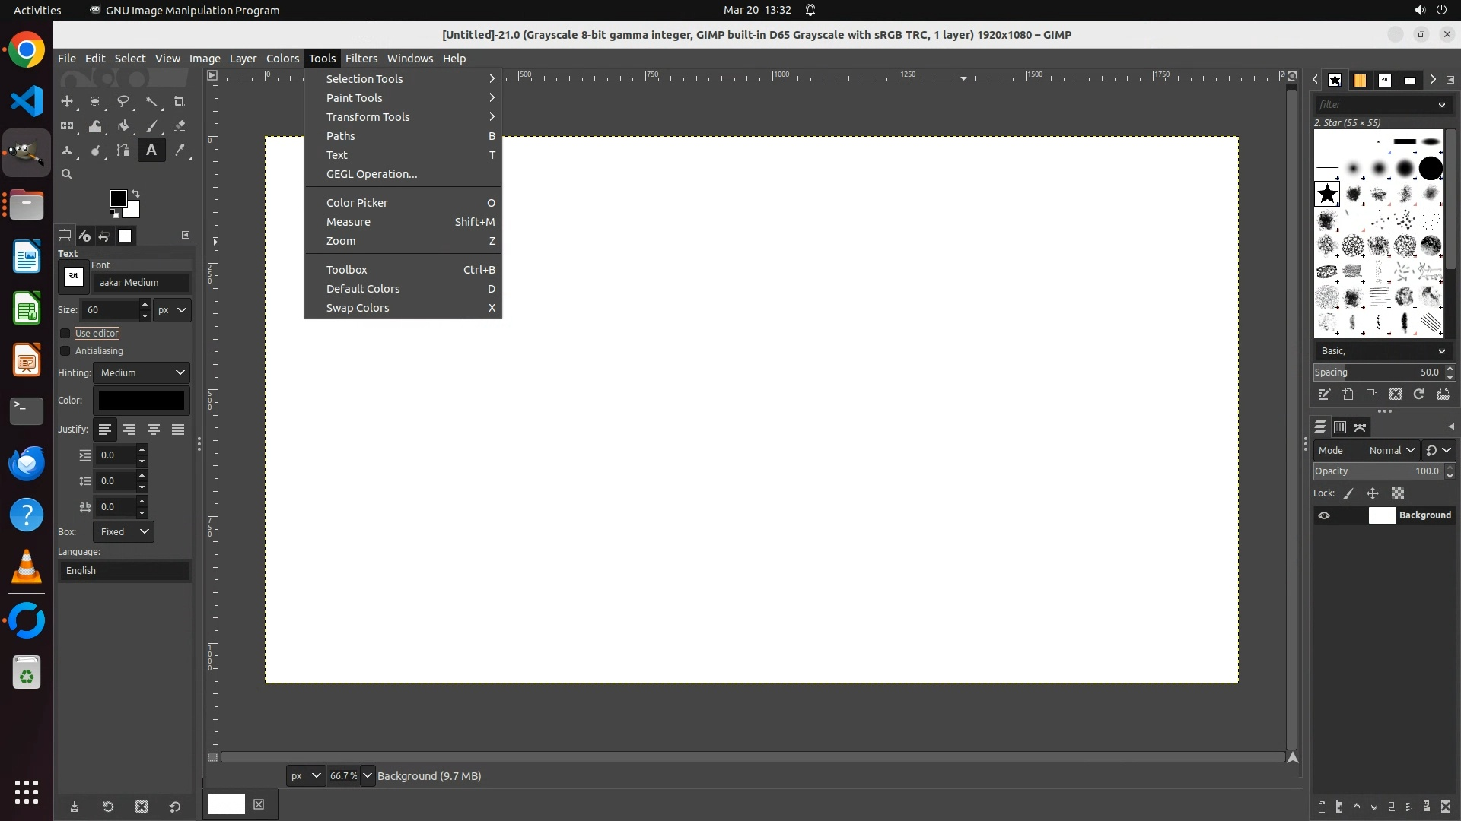Hide the Background layer with eye icon
The height and width of the screenshot is (821, 1461).
1324,515
